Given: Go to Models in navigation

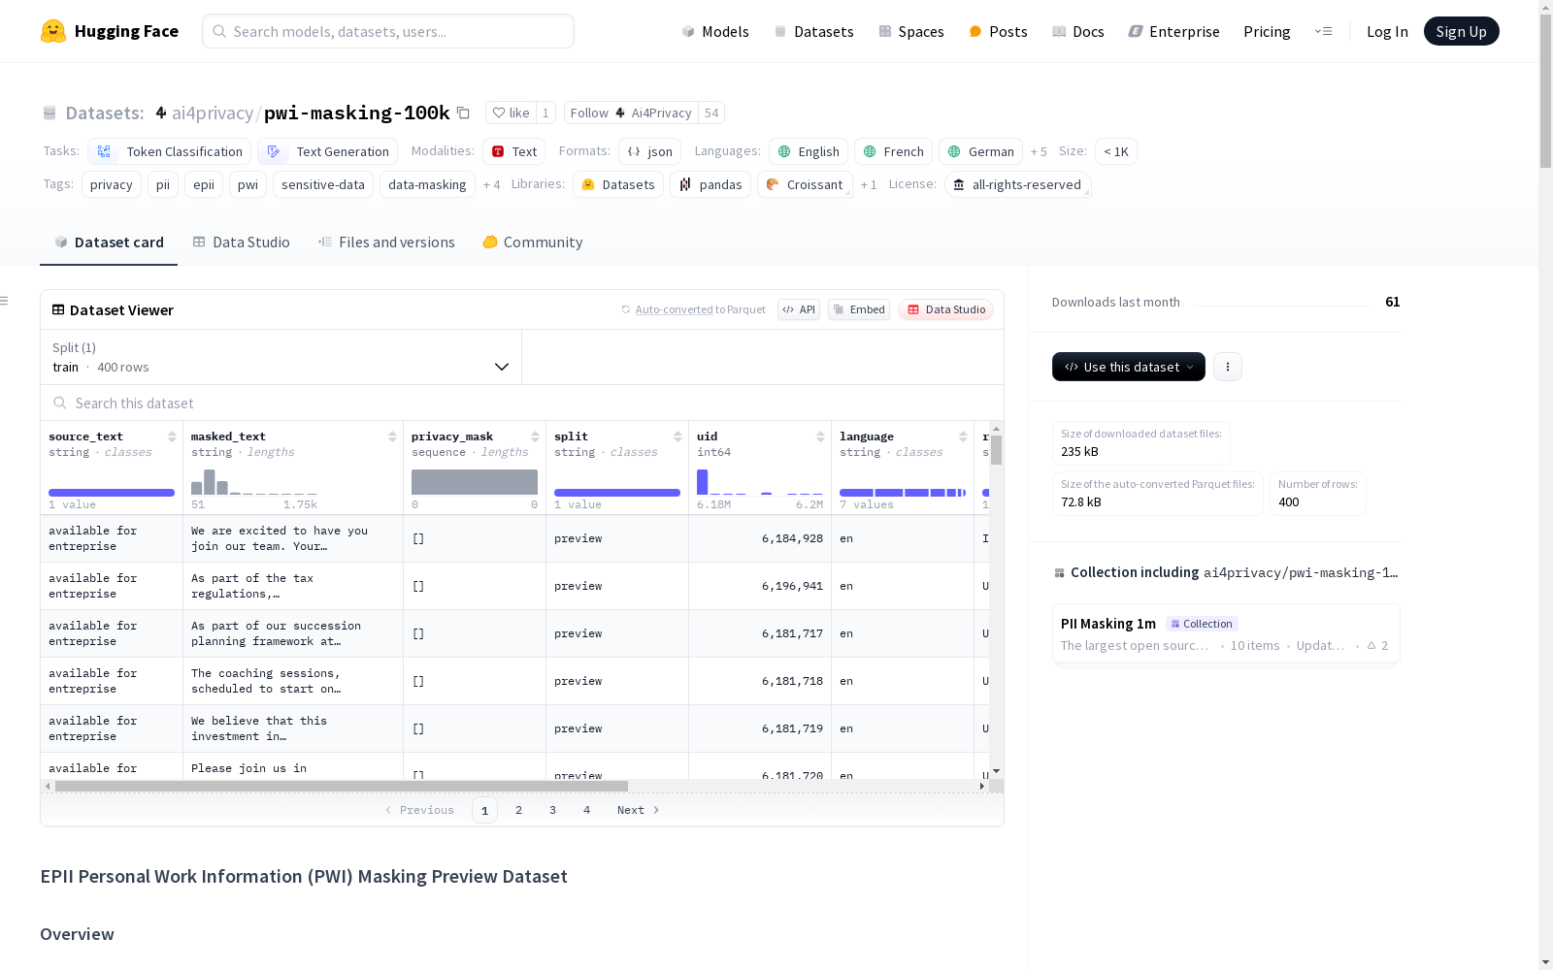Looking at the screenshot, I should pyautogui.click(x=715, y=31).
